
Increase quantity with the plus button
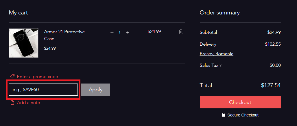coord(128,32)
